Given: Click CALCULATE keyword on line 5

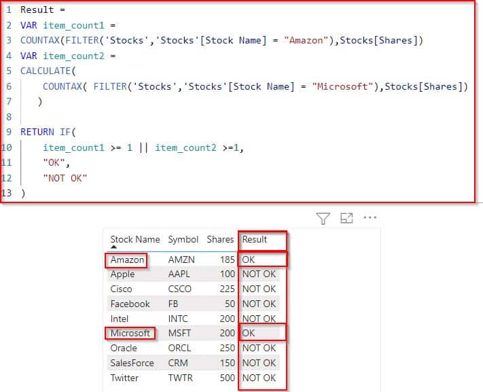Looking at the screenshot, I should [46, 71].
